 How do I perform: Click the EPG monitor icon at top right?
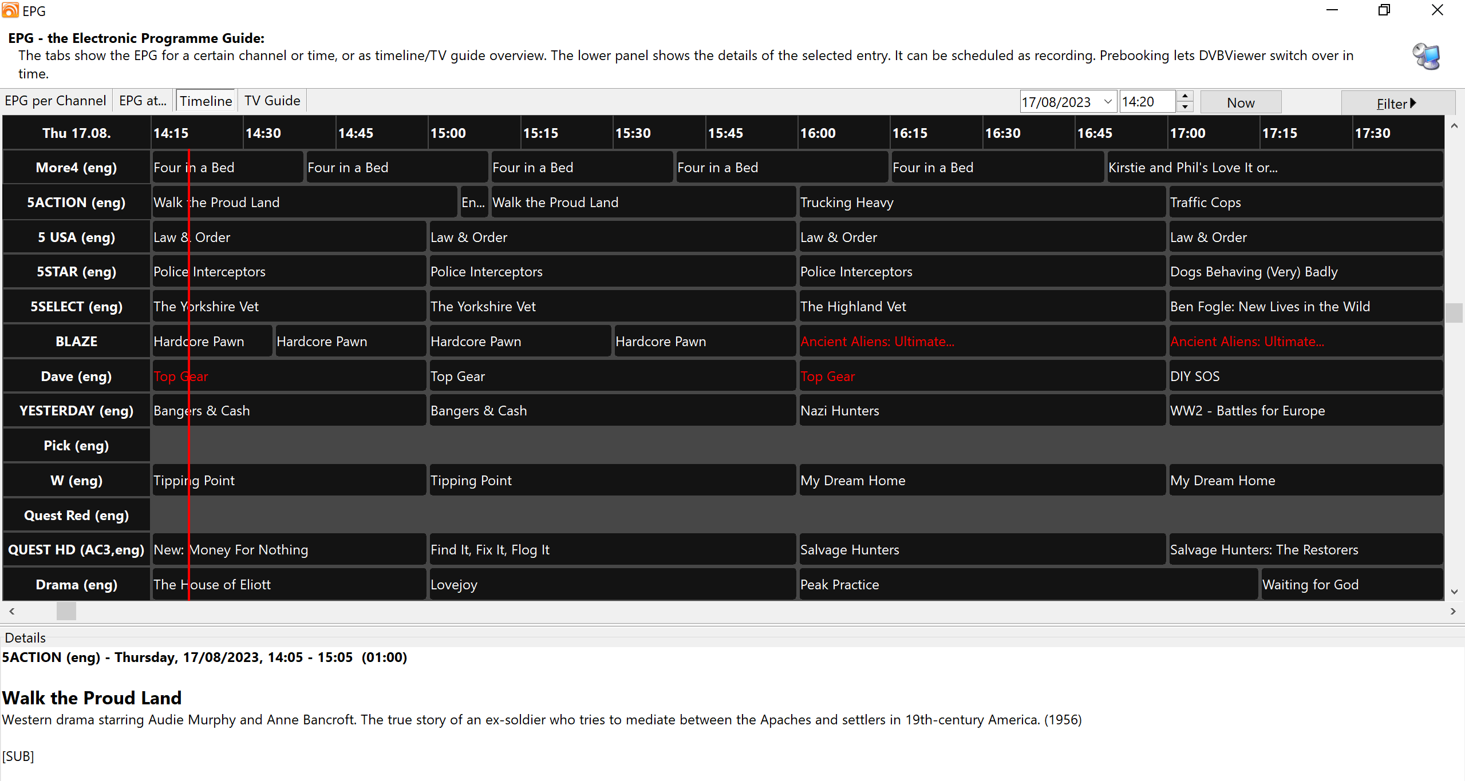pyautogui.click(x=1425, y=56)
